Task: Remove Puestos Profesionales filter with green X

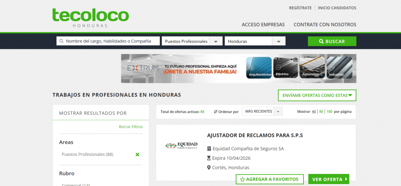Action: (x=137, y=155)
